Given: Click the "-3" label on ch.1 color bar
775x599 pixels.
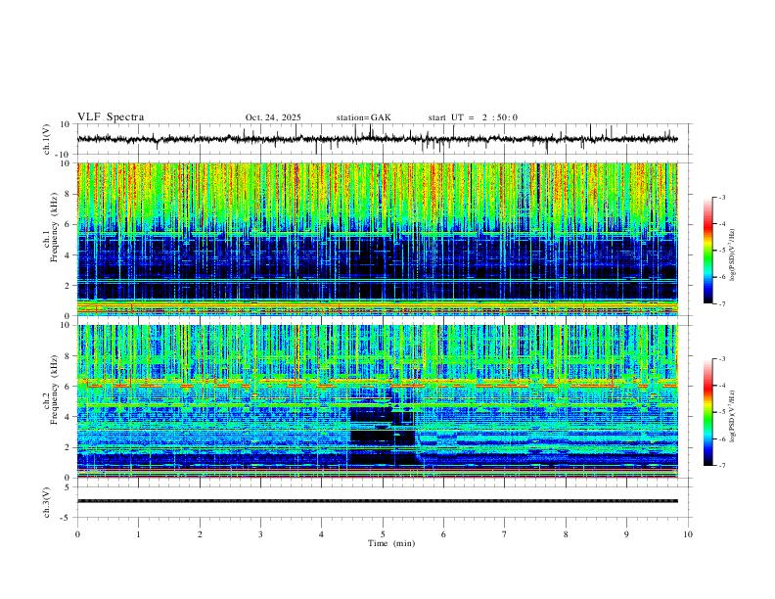Looking at the screenshot, I should pyautogui.click(x=721, y=197).
